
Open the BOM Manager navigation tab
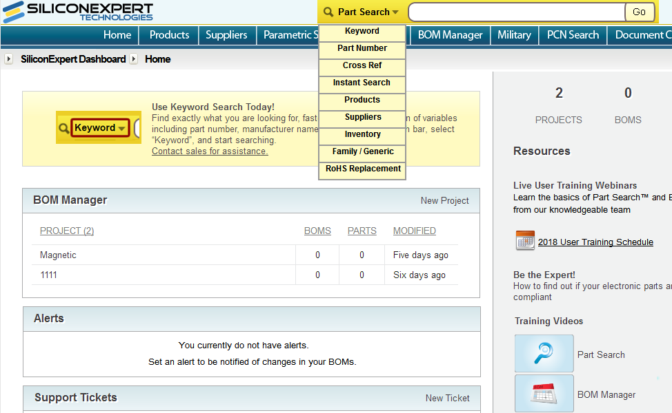(450, 35)
